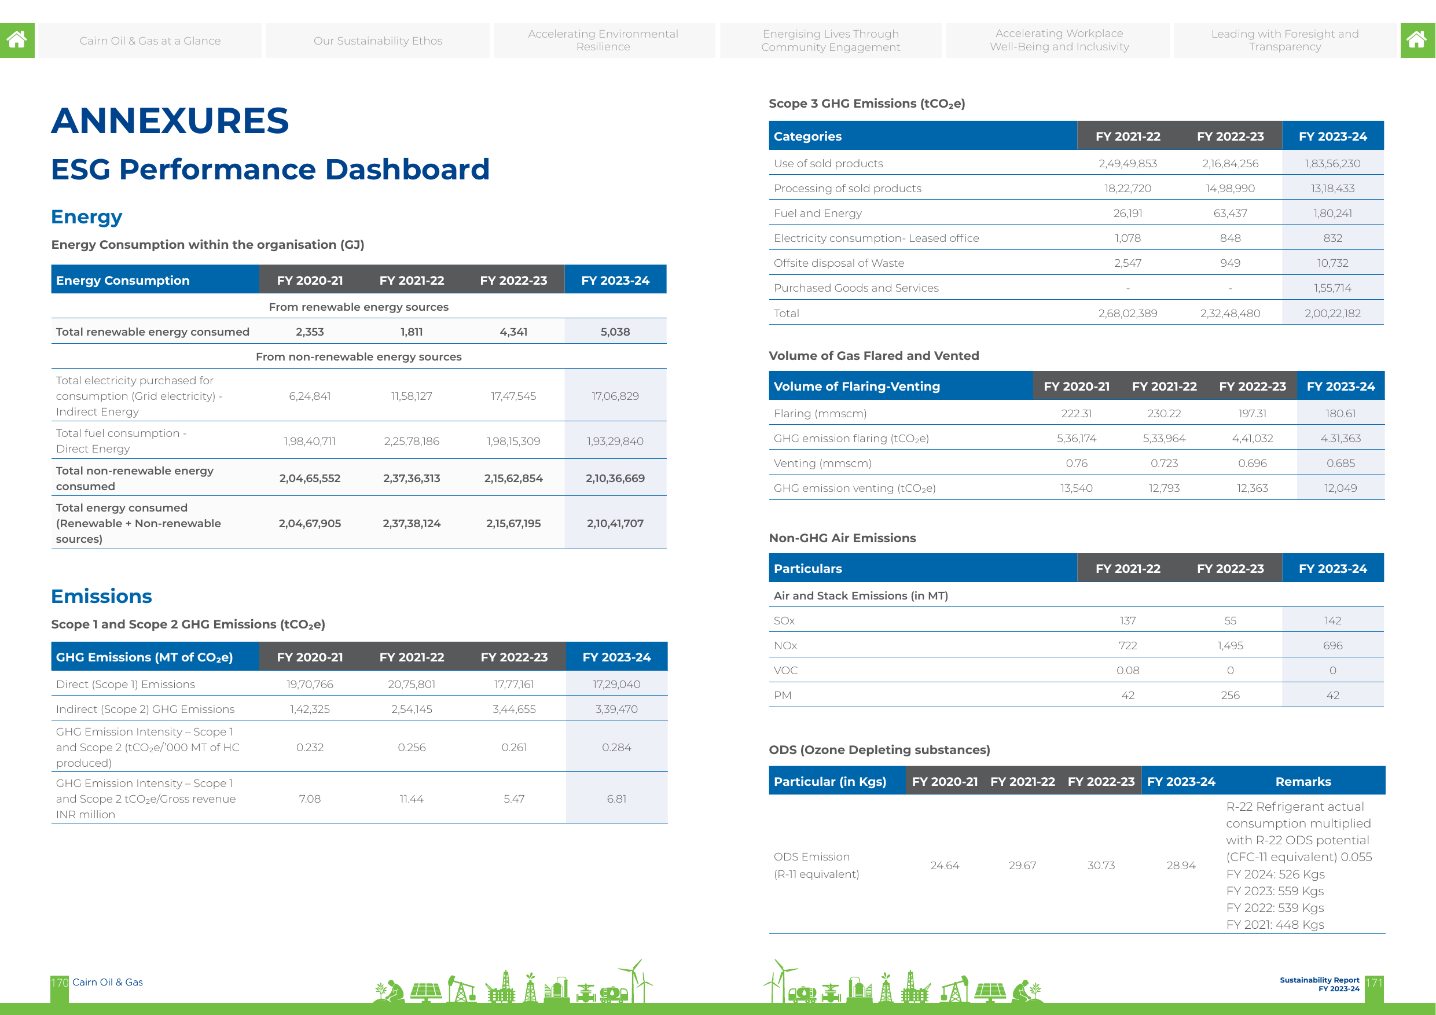Click the Emissions section heading
Viewport: 1436px width, 1015px height.
click(x=101, y=596)
